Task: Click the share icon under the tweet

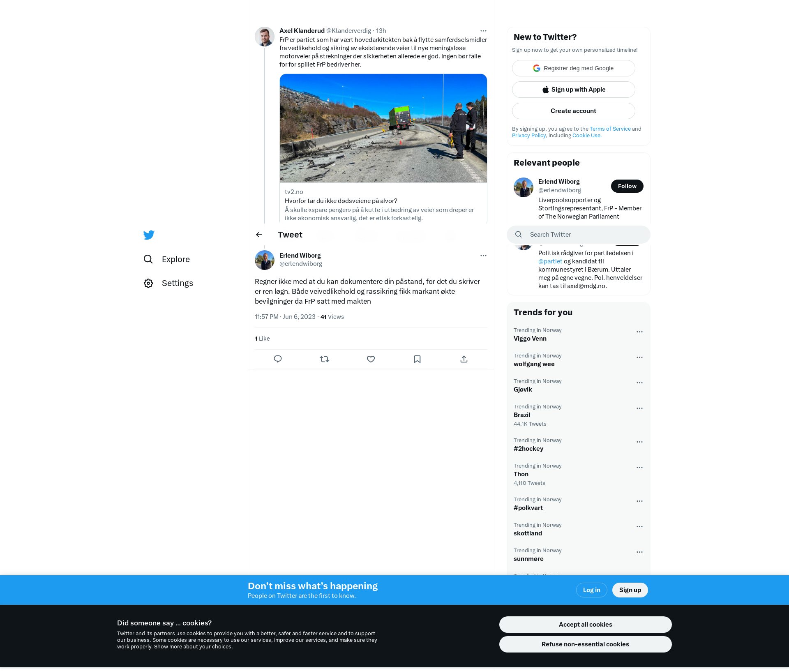Action: coord(464,359)
